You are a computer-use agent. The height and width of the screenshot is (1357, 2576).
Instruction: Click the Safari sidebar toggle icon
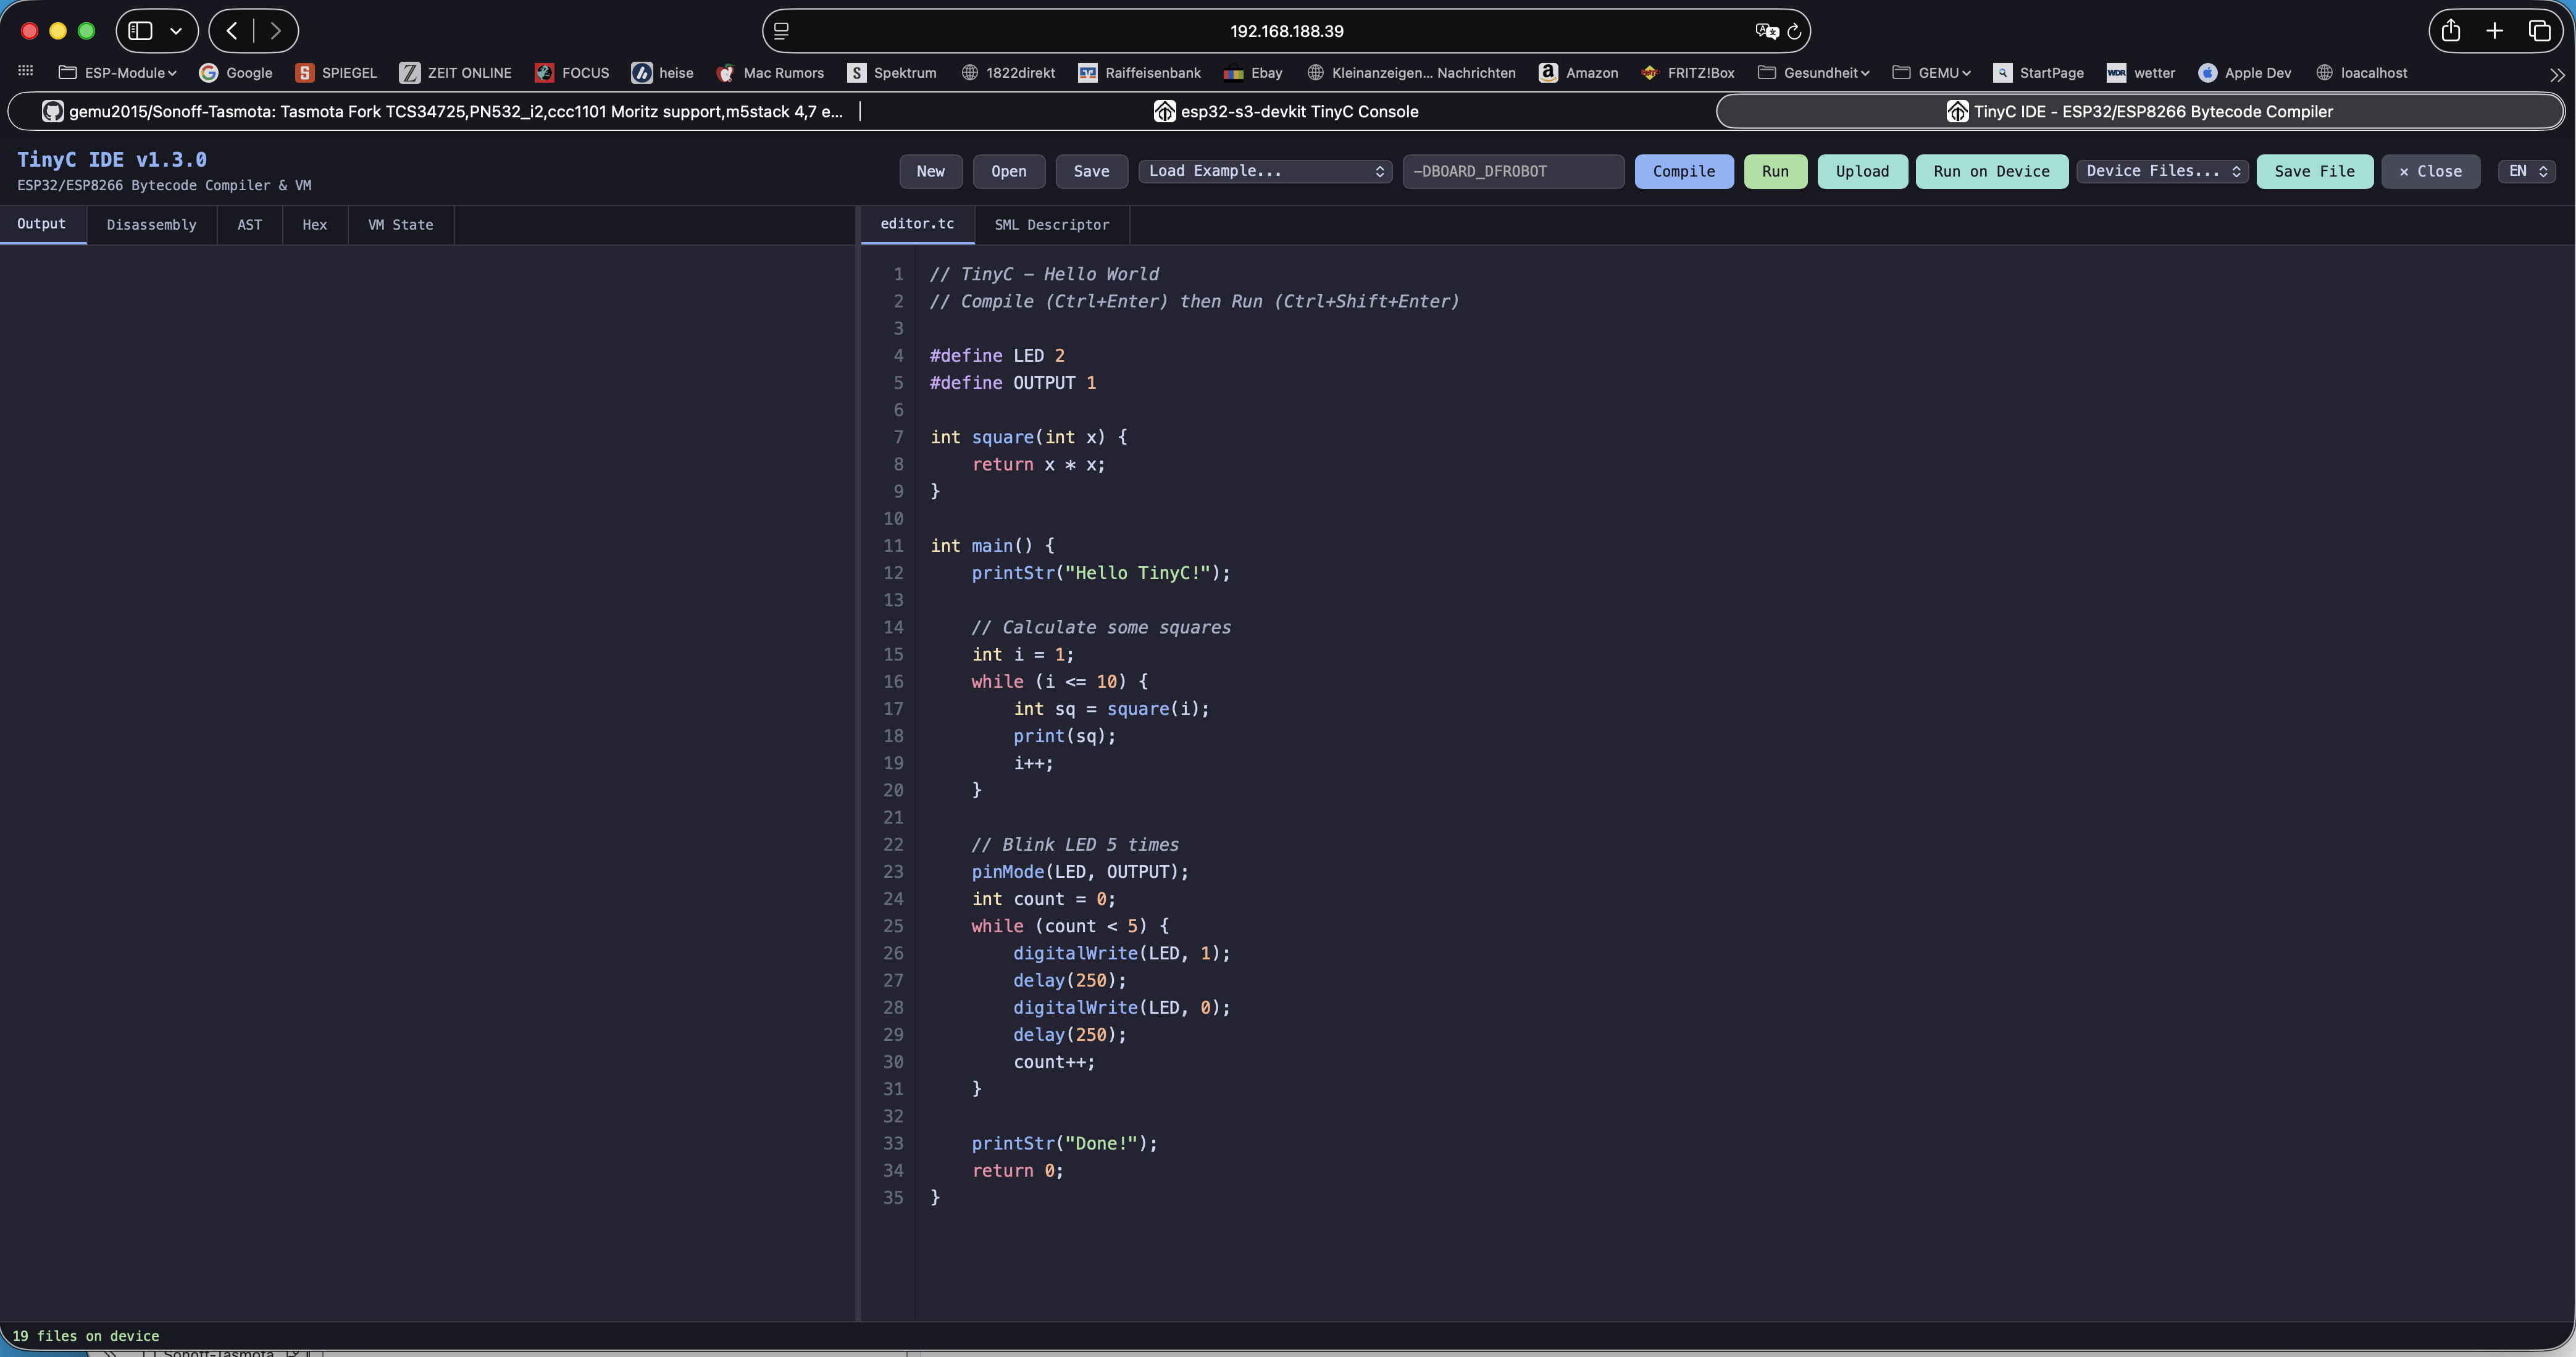pos(141,31)
